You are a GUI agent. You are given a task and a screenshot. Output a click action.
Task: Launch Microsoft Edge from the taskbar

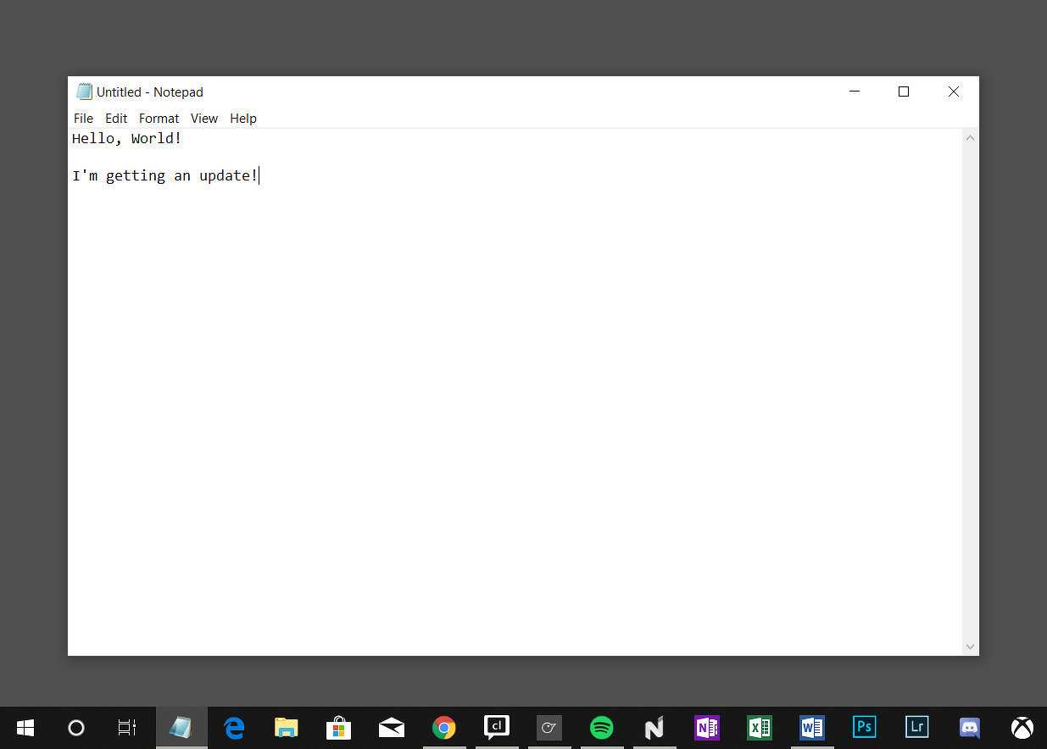coord(234,728)
